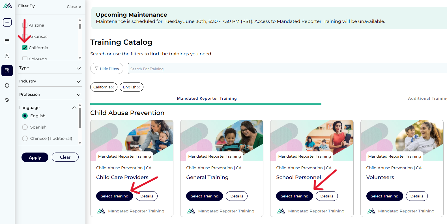The width and height of the screenshot is (447, 224).
Task: Click the state list scrollbar thumb
Action: [x=80, y=26]
